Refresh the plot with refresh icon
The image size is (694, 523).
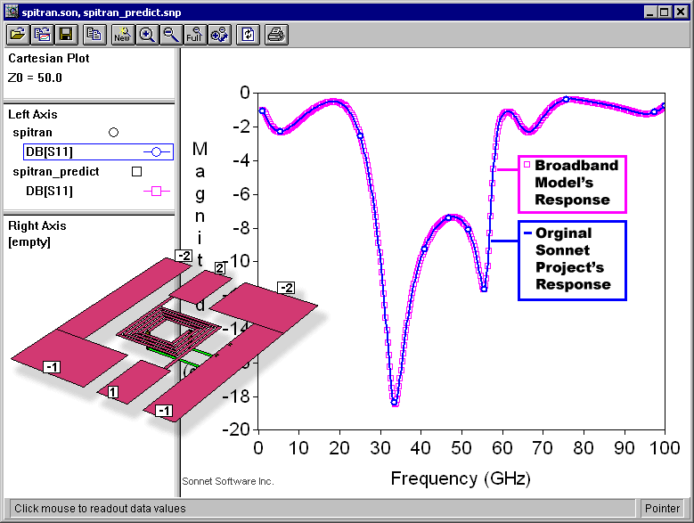click(248, 35)
